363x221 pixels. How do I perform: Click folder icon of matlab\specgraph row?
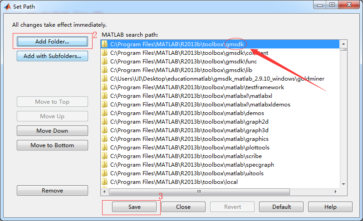click(105, 165)
